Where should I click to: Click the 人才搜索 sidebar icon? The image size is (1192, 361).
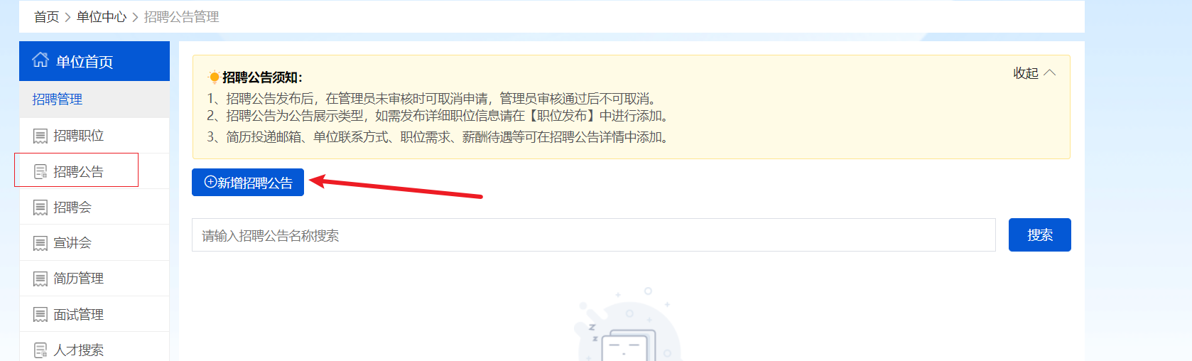40,350
